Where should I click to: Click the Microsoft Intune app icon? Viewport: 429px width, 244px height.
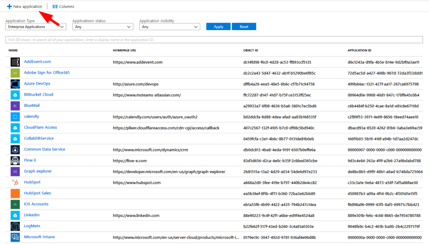(15, 237)
